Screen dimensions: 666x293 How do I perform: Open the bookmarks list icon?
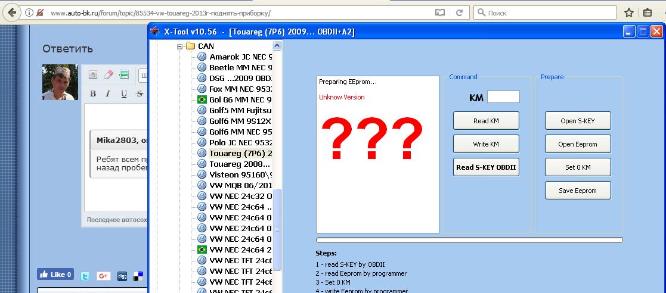point(648,13)
